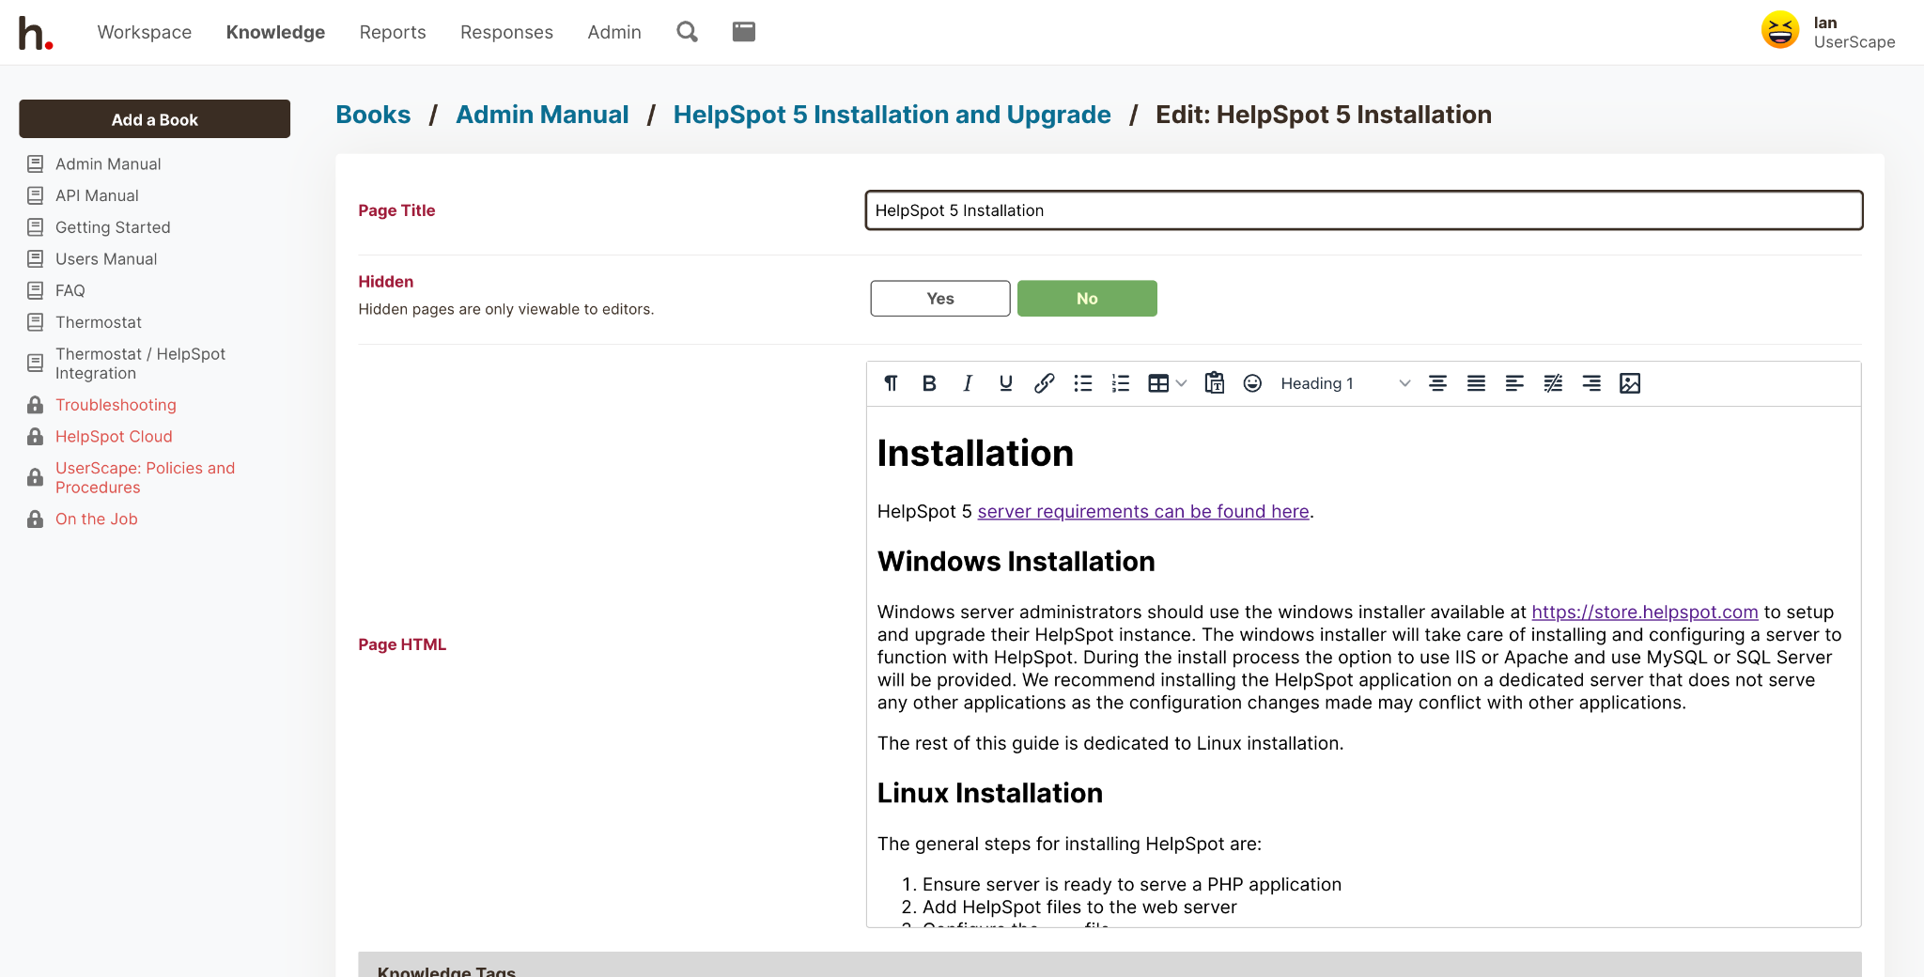
Task: Insert a numbered list
Action: (x=1121, y=383)
